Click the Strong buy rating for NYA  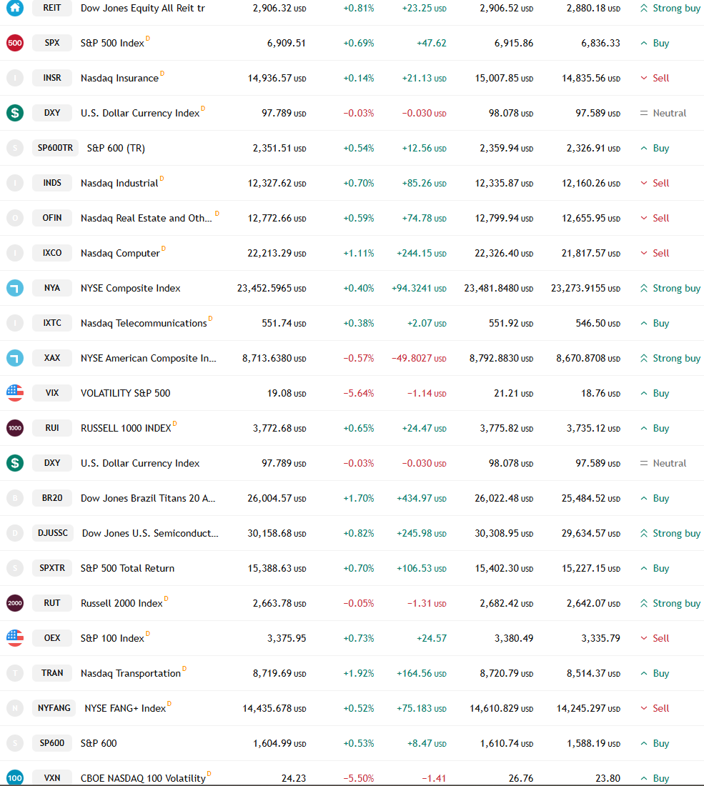[670, 288]
